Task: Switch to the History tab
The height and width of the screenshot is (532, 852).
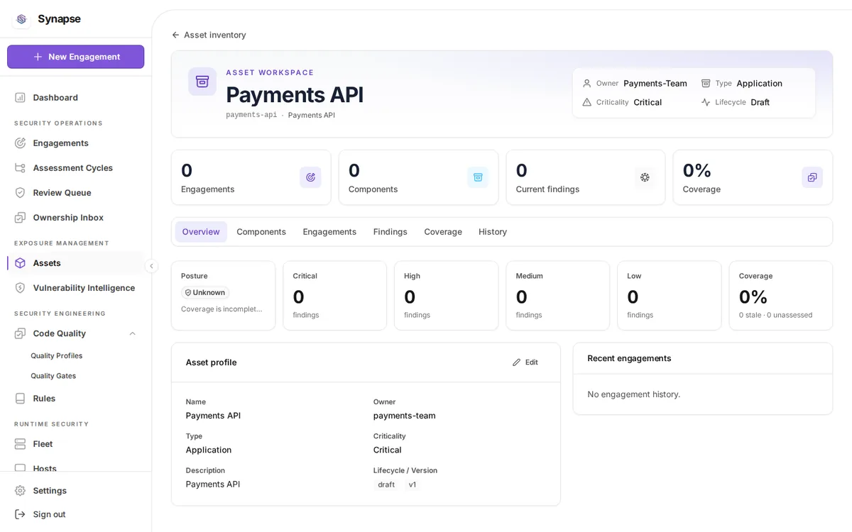Action: (x=493, y=232)
